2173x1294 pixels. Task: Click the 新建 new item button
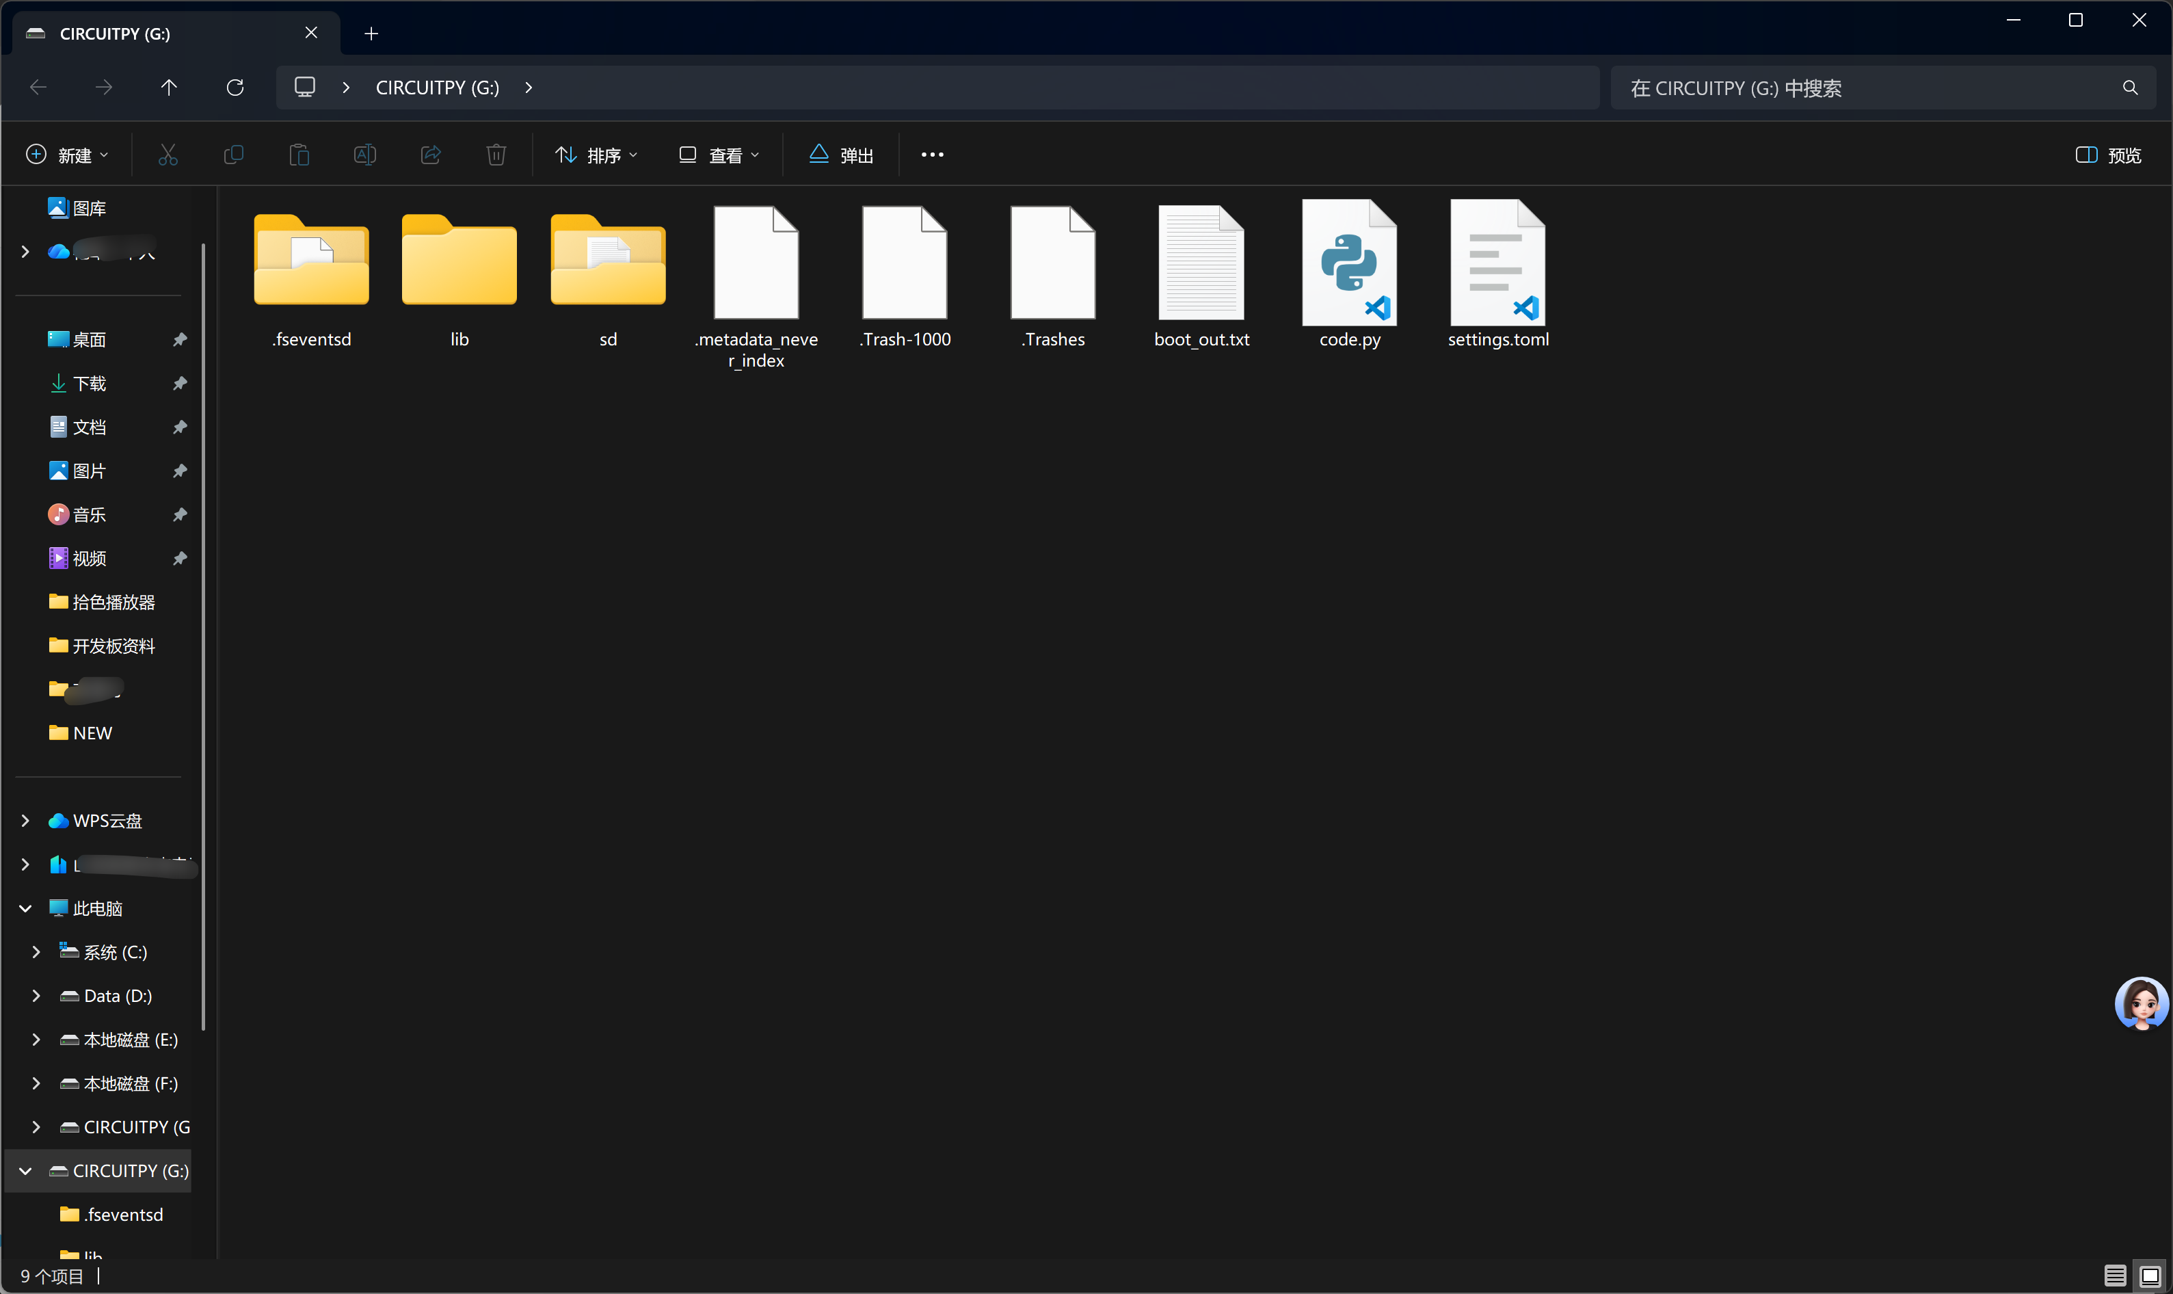coord(67,155)
